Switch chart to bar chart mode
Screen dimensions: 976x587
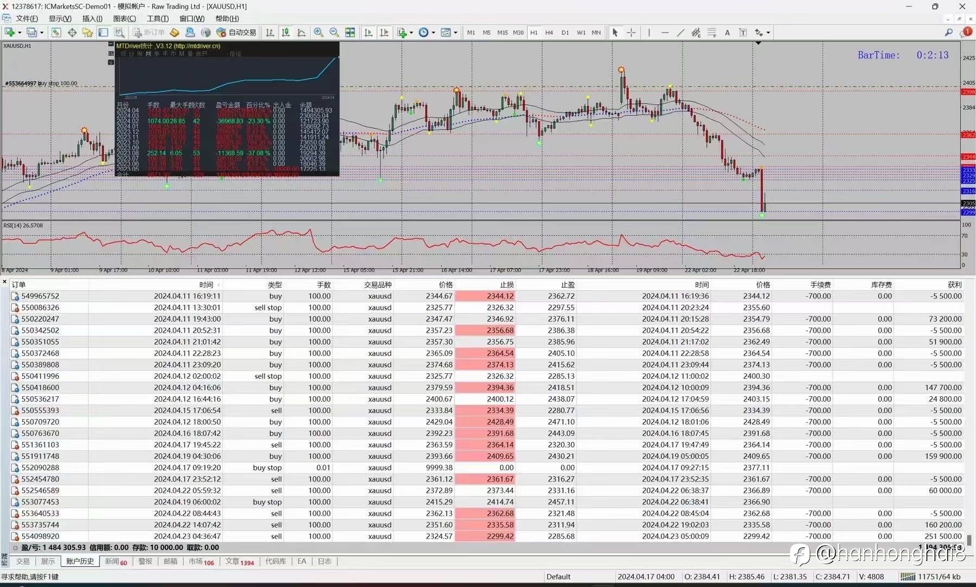[270, 33]
